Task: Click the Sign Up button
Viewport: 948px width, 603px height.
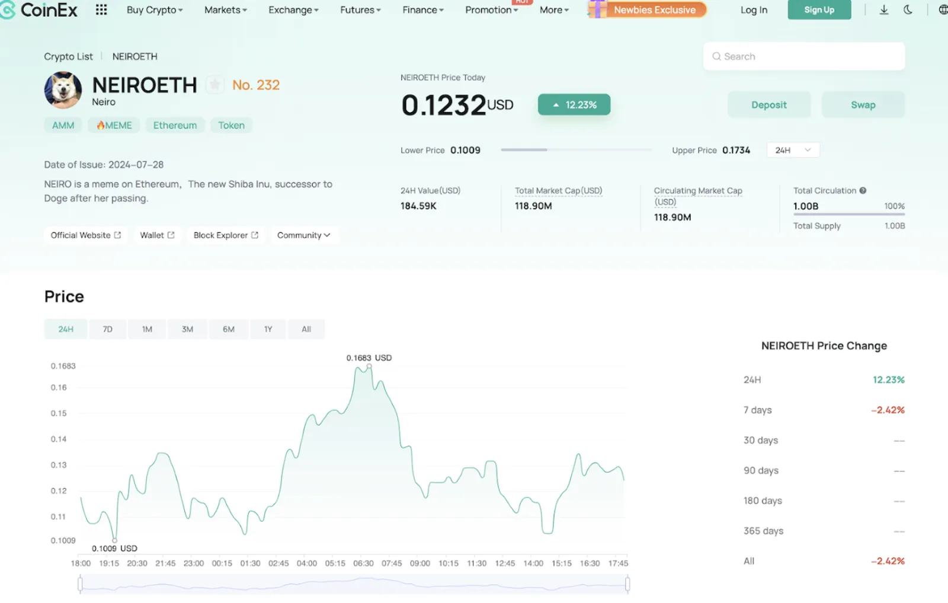Action: coord(819,9)
